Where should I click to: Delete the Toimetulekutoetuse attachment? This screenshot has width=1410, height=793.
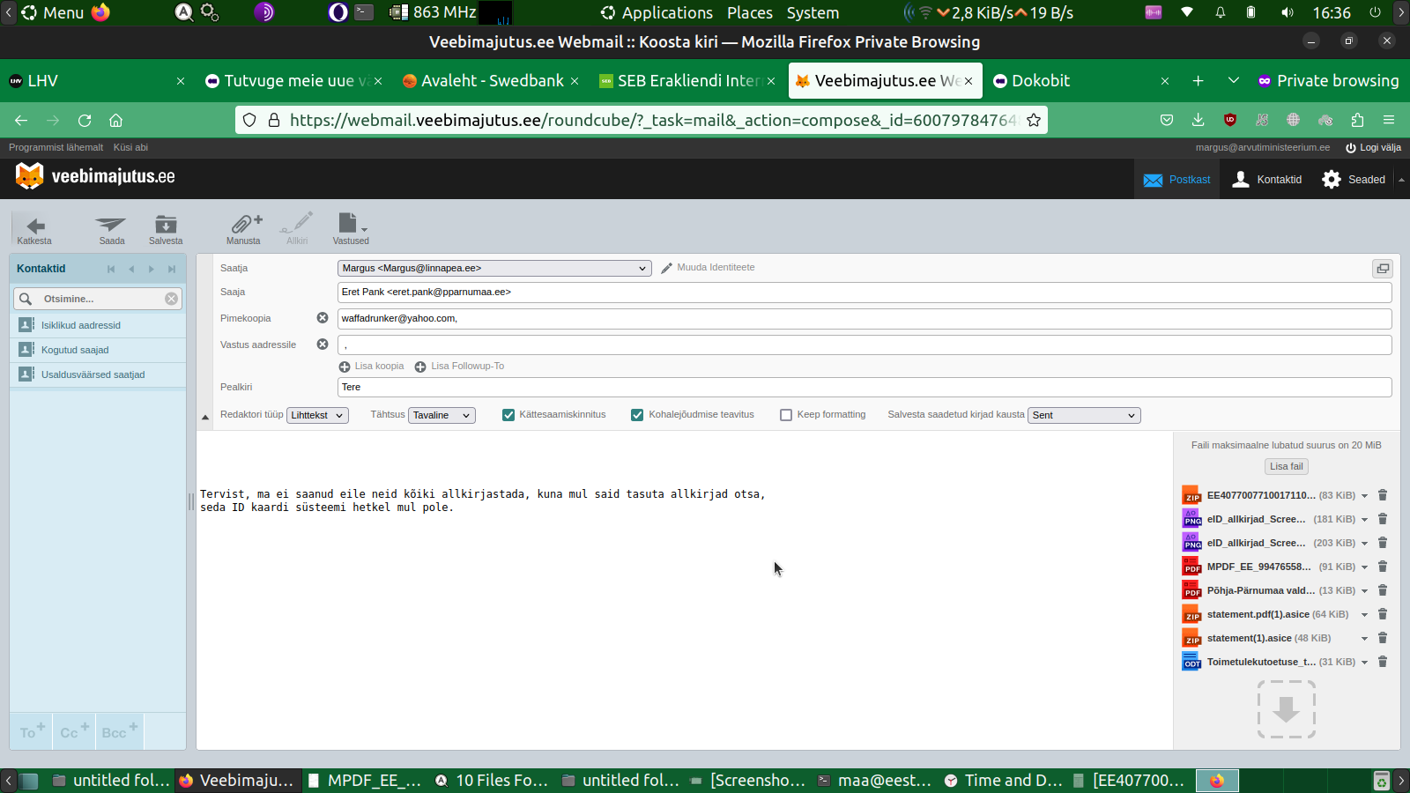[1383, 662]
